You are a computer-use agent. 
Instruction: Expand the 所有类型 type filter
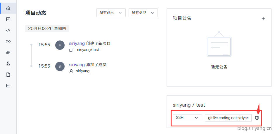(143, 13)
